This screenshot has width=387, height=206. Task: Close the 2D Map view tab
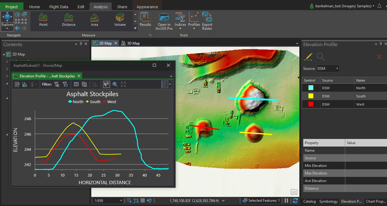tap(116, 43)
